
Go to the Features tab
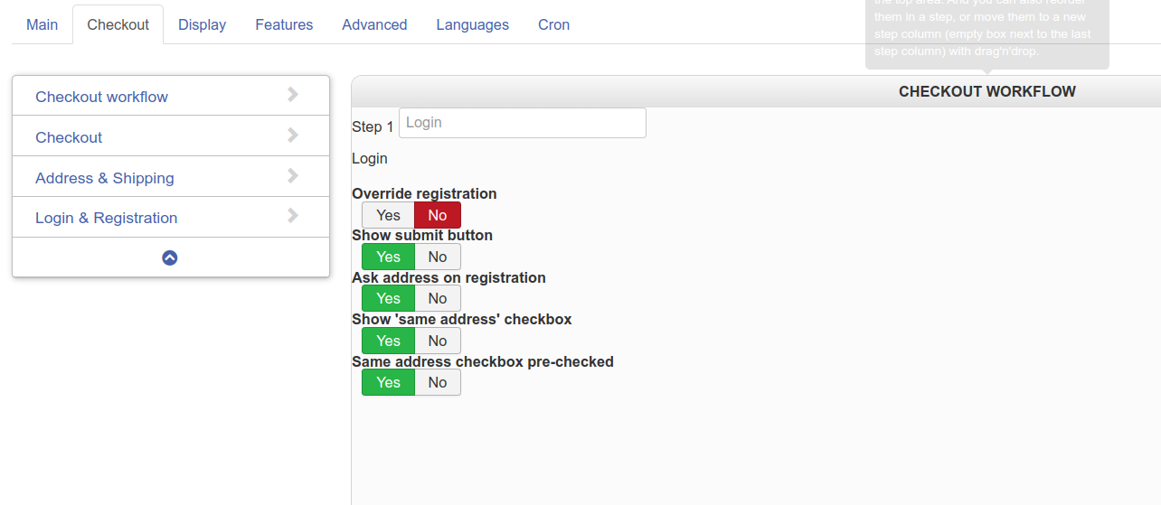(x=284, y=24)
